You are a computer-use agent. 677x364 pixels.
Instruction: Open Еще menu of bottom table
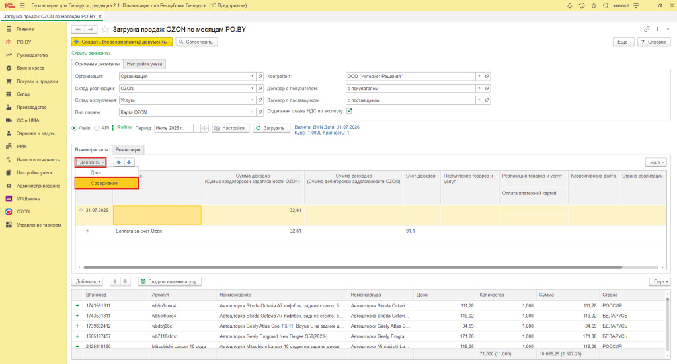click(659, 281)
